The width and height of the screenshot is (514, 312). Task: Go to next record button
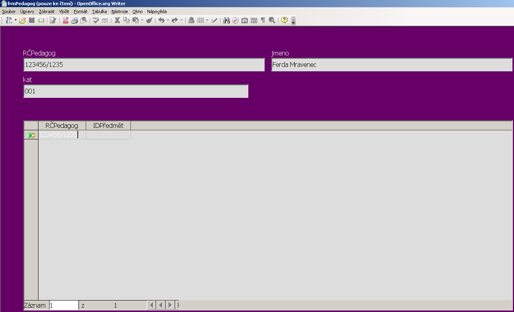pos(170,305)
